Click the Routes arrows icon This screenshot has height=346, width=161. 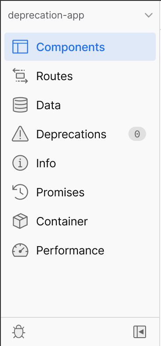(x=20, y=76)
